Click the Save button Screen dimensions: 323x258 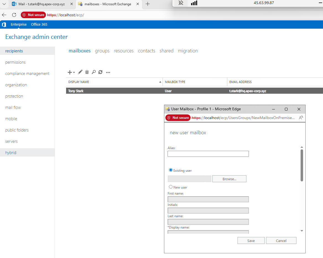coord(251,241)
